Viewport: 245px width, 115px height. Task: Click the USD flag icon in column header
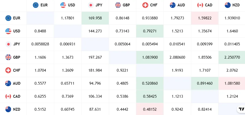pyautogui.click(x=63, y=5)
